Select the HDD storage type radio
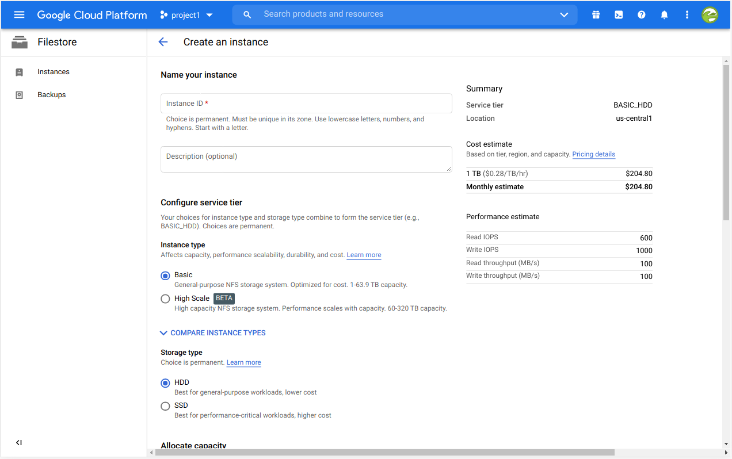Screen dimensions: 732x459 point(166,383)
